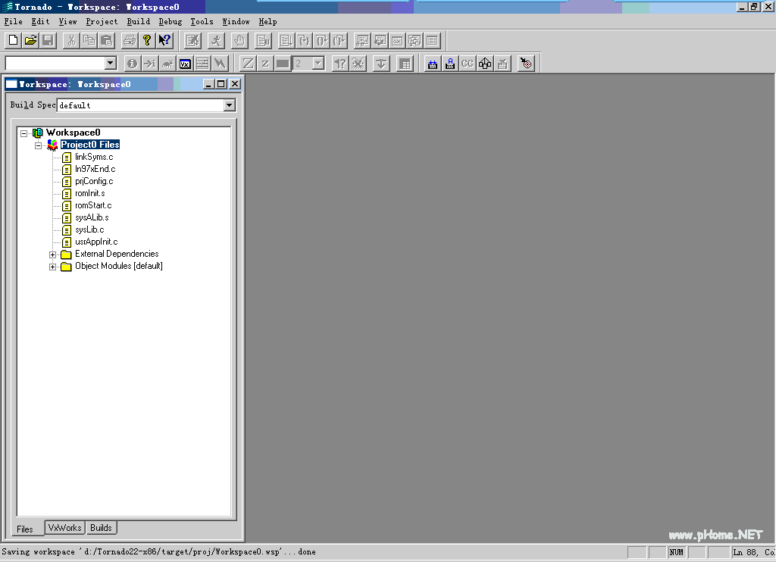Switch to the Builds tab

coord(101,527)
